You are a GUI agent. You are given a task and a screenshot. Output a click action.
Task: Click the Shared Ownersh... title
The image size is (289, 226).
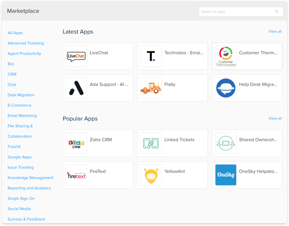pos(258,140)
